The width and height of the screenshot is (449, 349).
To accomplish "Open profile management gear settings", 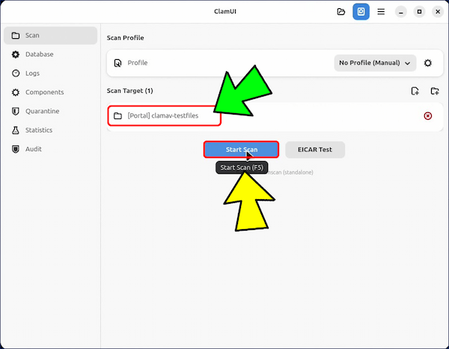I will click(x=428, y=63).
